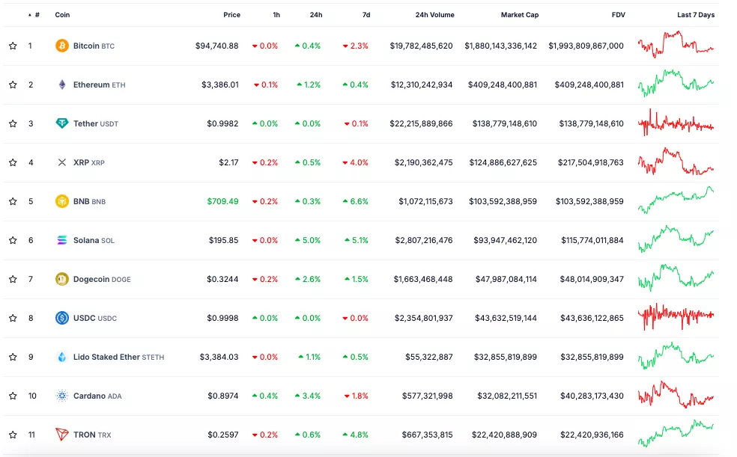
Task: Open the BNB 7-day sparkline chart
Action: click(x=676, y=200)
